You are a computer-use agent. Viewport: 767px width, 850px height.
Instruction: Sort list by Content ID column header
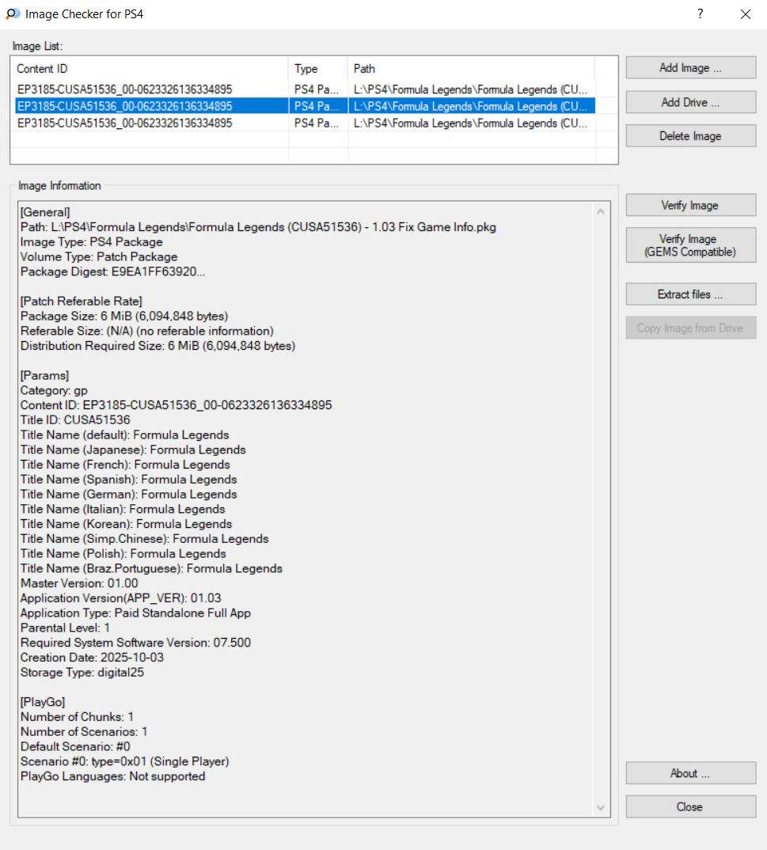click(x=149, y=69)
